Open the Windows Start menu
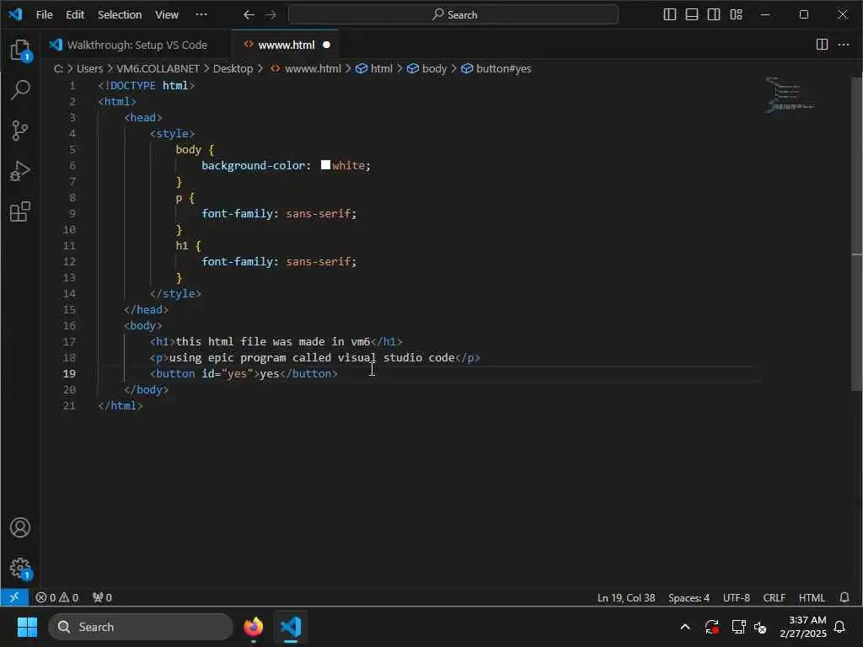The width and height of the screenshot is (863, 647). (27, 627)
